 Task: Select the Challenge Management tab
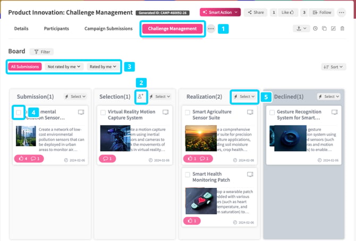click(x=172, y=29)
